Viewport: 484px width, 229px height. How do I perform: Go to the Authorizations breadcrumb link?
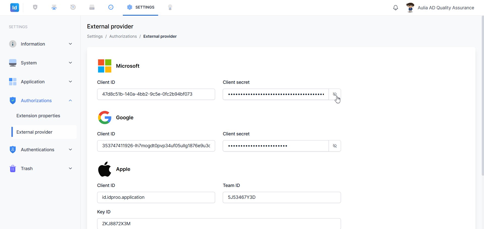click(123, 36)
